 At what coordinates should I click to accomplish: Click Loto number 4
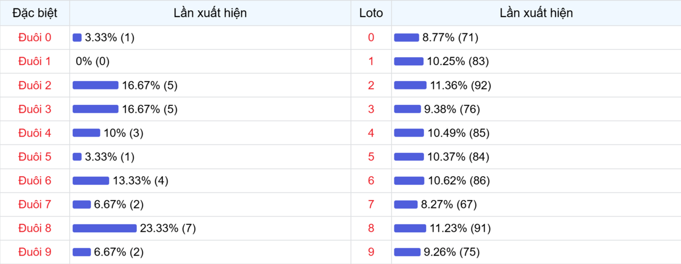pos(371,133)
